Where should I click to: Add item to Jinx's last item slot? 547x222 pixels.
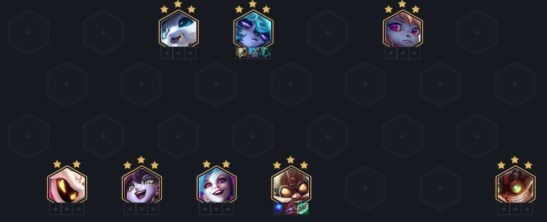[x=228, y=209]
